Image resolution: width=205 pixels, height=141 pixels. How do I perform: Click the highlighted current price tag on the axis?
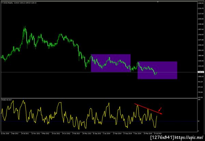tap(201, 72)
